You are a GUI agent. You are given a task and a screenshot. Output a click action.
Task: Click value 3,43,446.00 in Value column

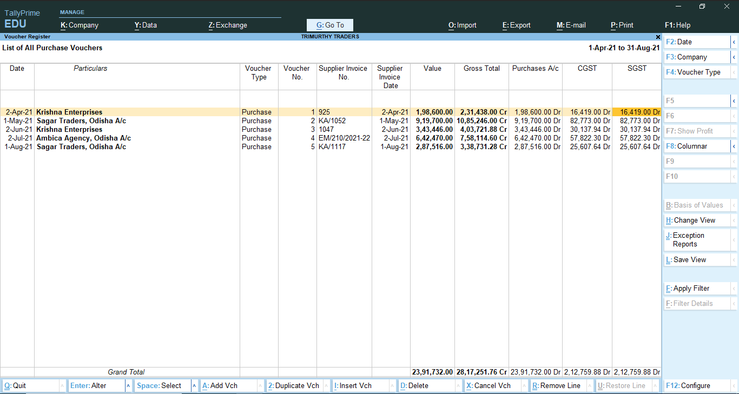pos(434,129)
